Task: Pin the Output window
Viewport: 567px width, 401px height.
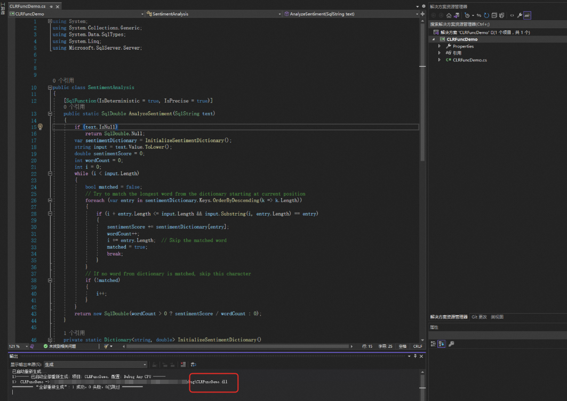Action: [x=415, y=356]
